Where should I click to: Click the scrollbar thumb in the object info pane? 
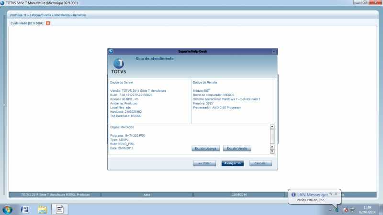[x=272, y=137]
